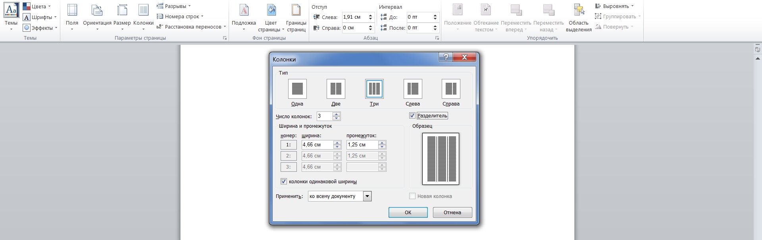Open Цвет страницы page color picker
Image resolution: width=762 pixels, height=240 pixels.
(271, 16)
